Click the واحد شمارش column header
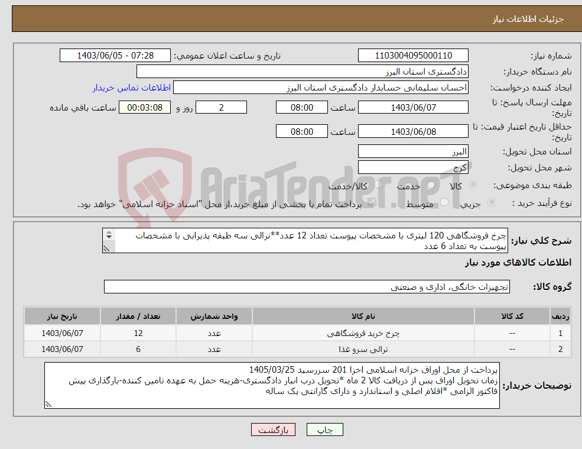Viewport: 582px width, 449px height. coord(214,316)
